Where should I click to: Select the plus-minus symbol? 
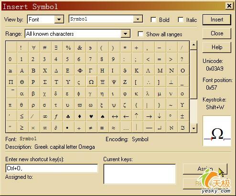click(182, 116)
